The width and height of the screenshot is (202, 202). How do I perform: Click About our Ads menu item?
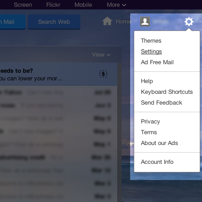click(x=159, y=143)
